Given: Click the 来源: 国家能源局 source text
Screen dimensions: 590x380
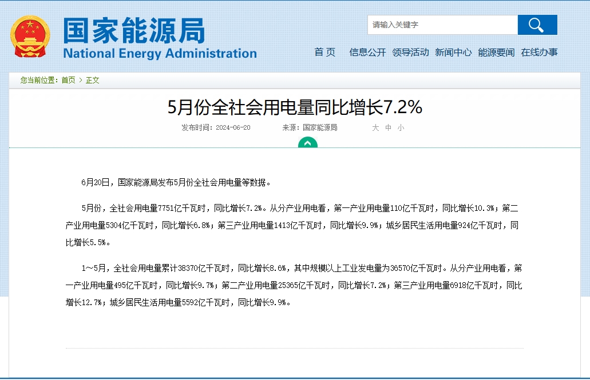Looking at the screenshot, I should (x=310, y=128).
